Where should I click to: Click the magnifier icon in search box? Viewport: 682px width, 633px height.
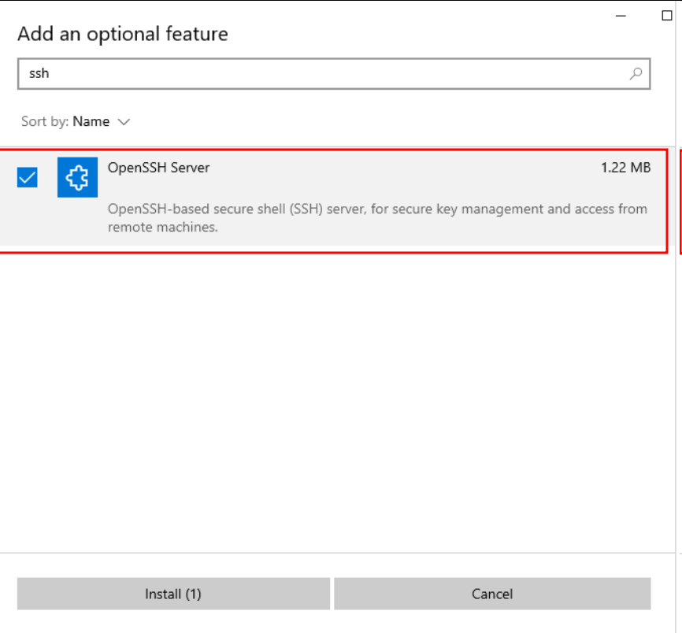point(636,74)
